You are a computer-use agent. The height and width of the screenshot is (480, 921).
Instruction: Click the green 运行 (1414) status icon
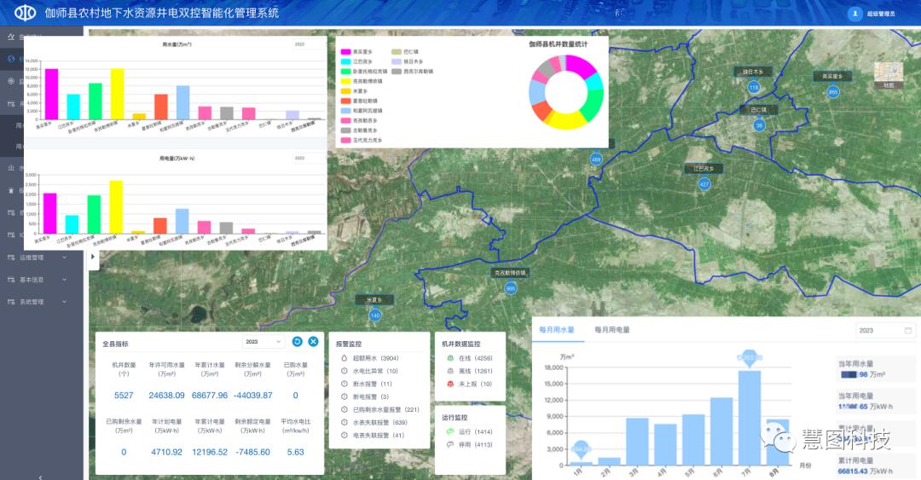(x=450, y=431)
